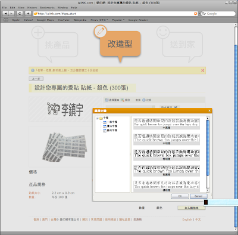Select the first font category under 字體
The image size is (238, 235).
(x=110, y=122)
